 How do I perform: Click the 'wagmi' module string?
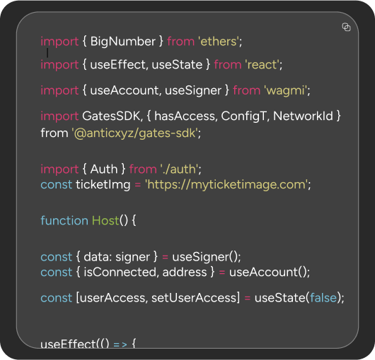(x=285, y=90)
